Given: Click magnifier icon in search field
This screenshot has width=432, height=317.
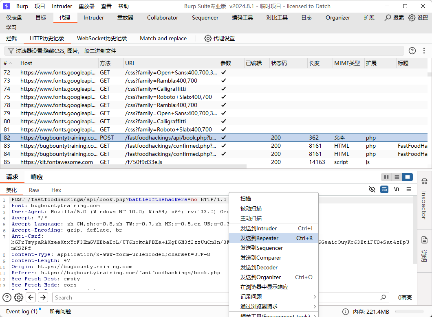Looking at the screenshot, I should pyautogui.click(x=383, y=297).
